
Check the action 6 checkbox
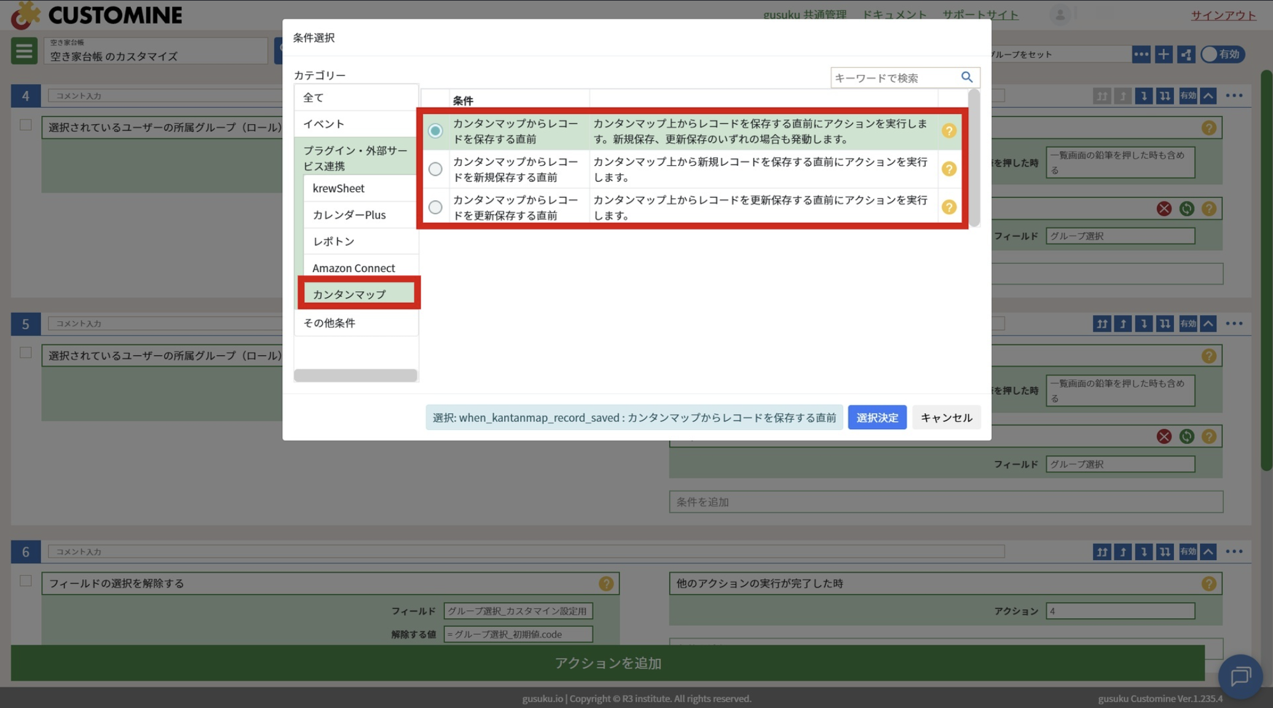pos(25,581)
